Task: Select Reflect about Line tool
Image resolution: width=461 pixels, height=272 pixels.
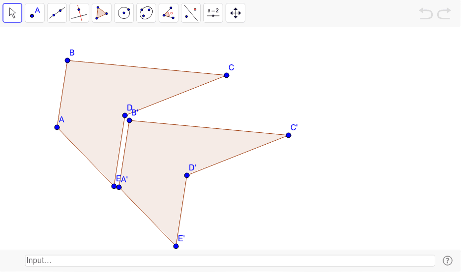Action: pyautogui.click(x=191, y=13)
